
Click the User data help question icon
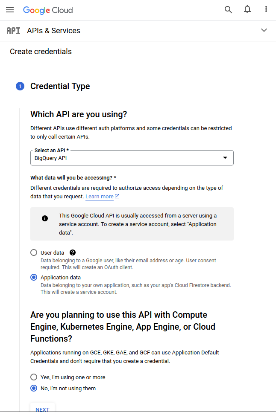(x=73, y=252)
